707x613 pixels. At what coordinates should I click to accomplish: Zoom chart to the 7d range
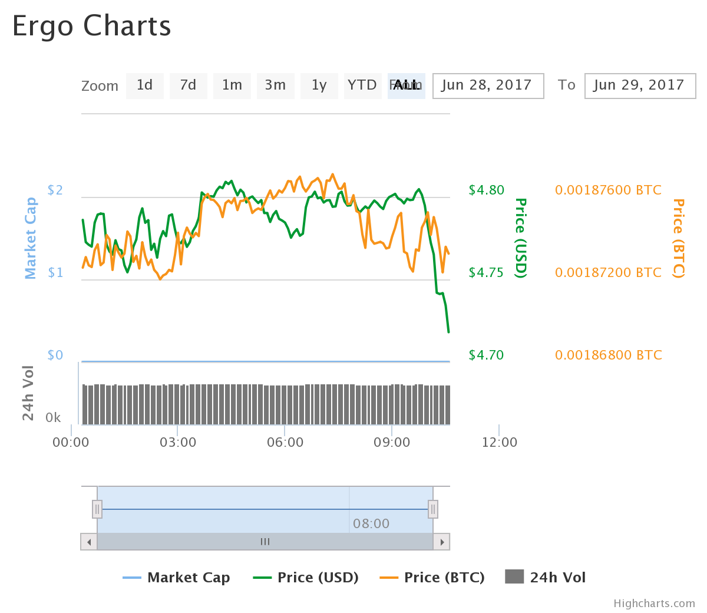tap(189, 85)
